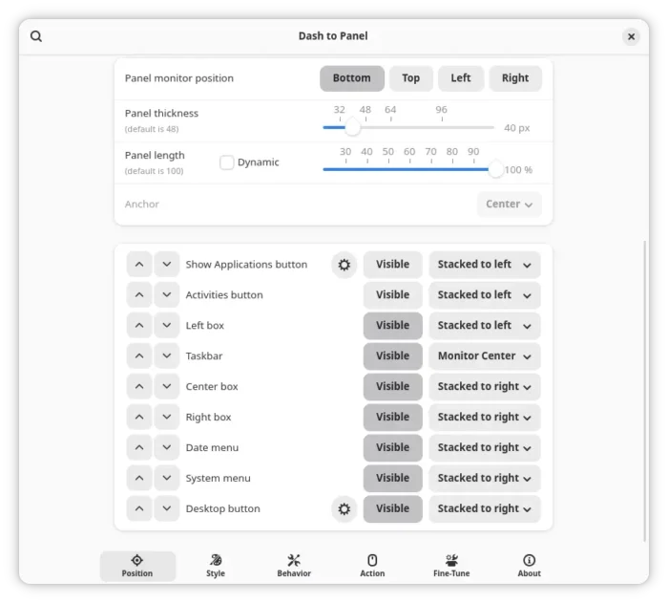Move Desktop button up

139,508
